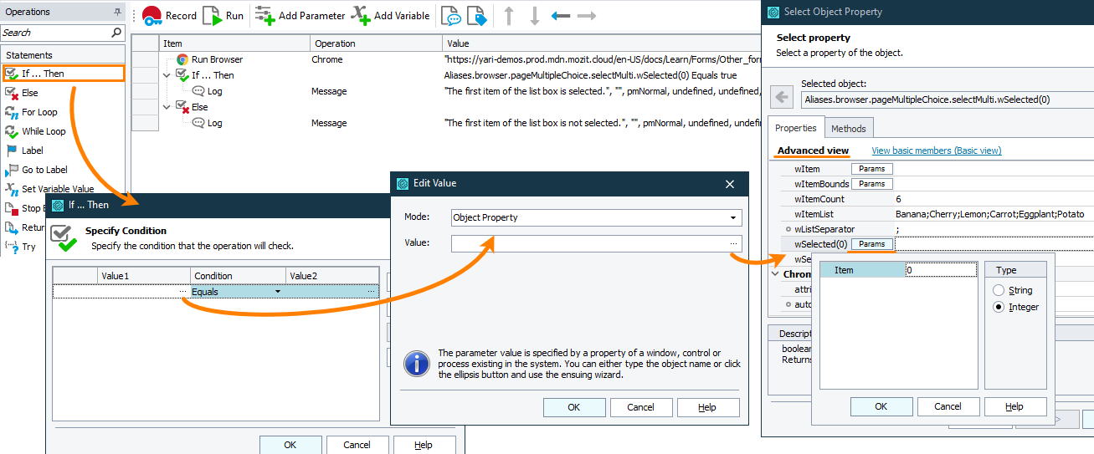Click the Move Up arrow icon
The width and height of the screenshot is (1094, 454).
click(x=509, y=16)
